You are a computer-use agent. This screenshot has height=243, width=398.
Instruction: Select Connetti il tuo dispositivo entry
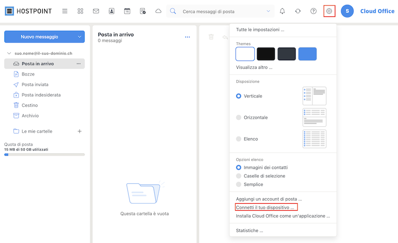(x=265, y=208)
